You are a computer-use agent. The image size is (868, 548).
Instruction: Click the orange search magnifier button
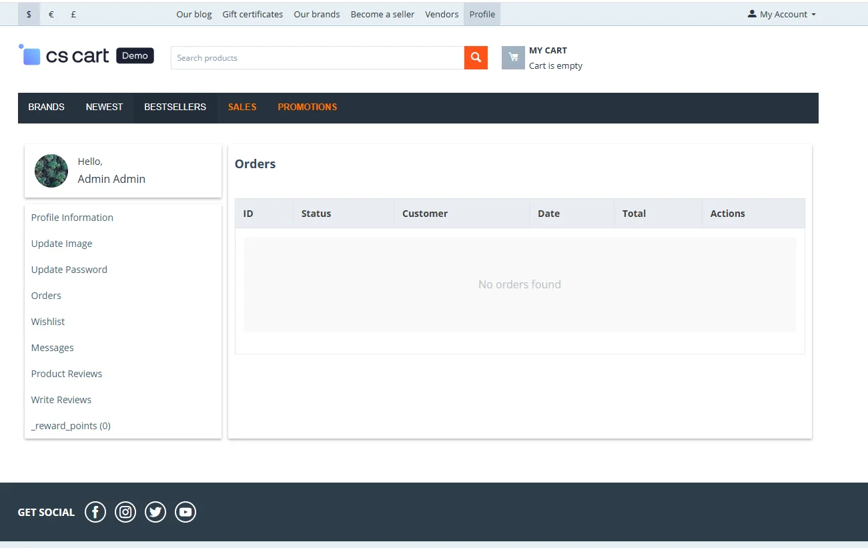pos(476,57)
